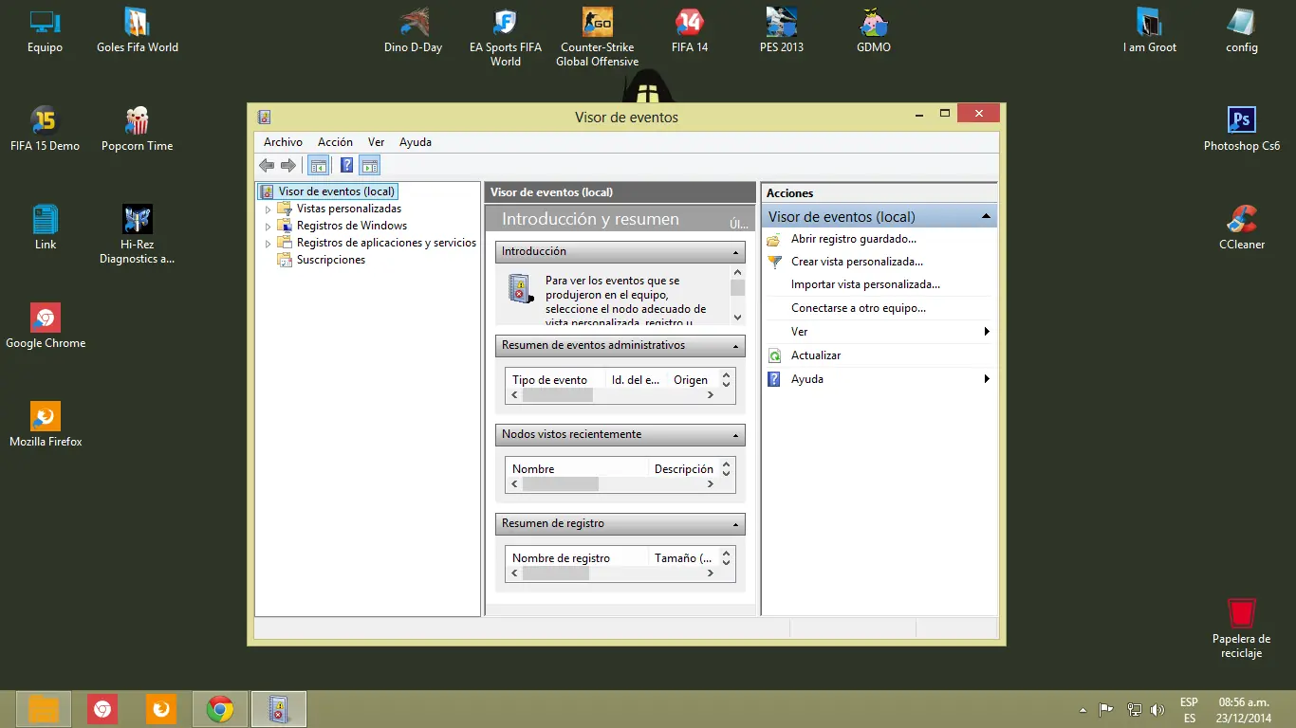1296x728 pixels.
Task: Click Conectarse a otro equipo... action
Action: click(859, 308)
